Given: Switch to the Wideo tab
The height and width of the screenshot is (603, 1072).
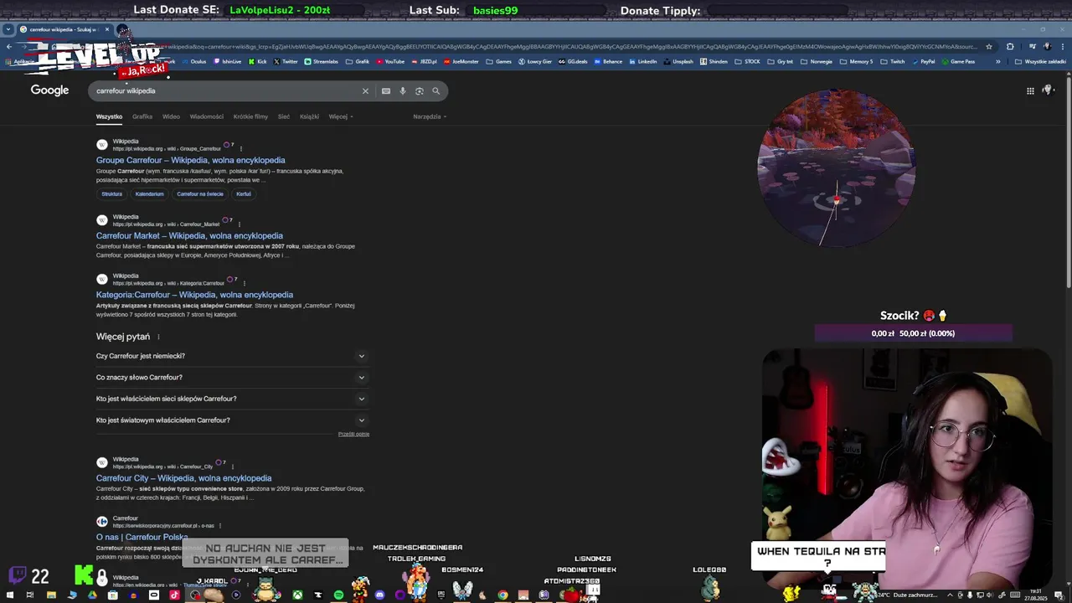Looking at the screenshot, I should [x=171, y=116].
